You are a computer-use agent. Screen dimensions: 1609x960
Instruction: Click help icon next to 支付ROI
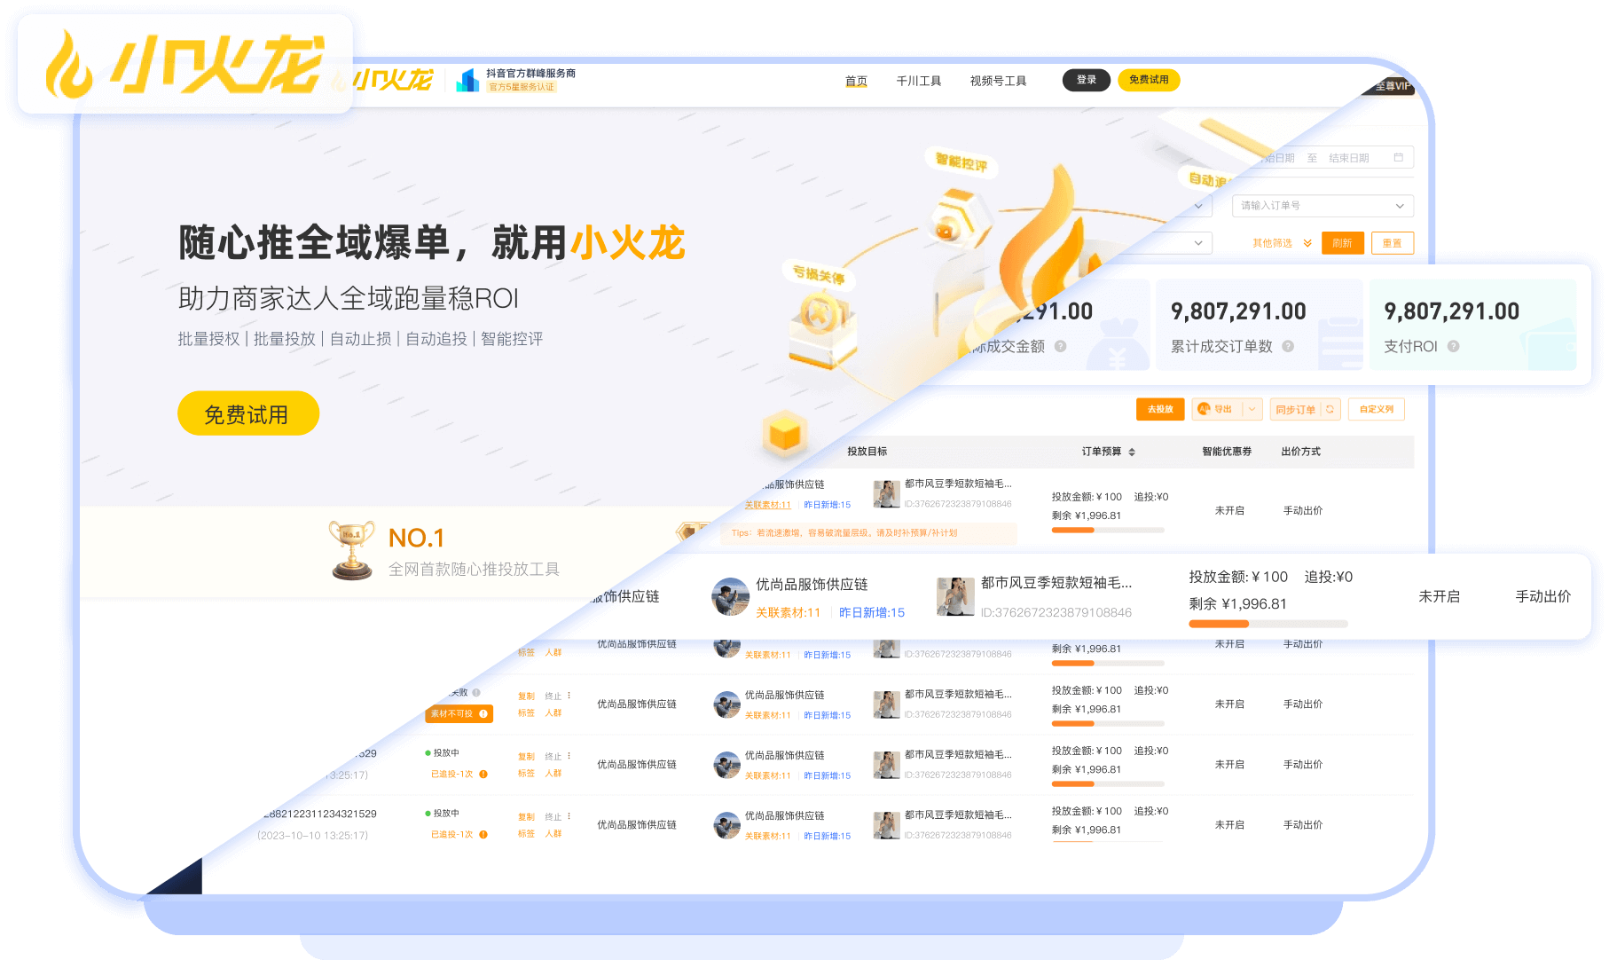[x=1453, y=347]
